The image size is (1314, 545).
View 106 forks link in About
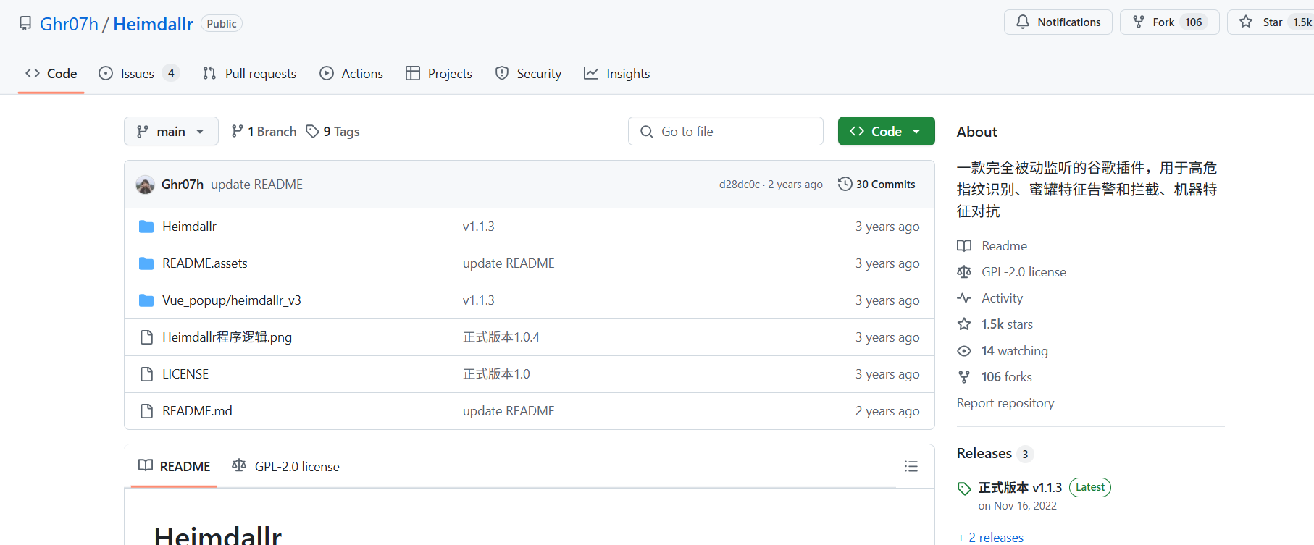point(1006,377)
